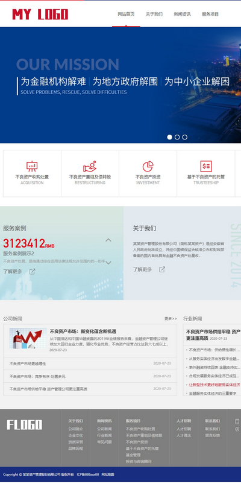Image resolution: width=241 pixels, height=483 pixels.
Task: Open footer link 投资与咨询顾问
Action: [139, 461]
